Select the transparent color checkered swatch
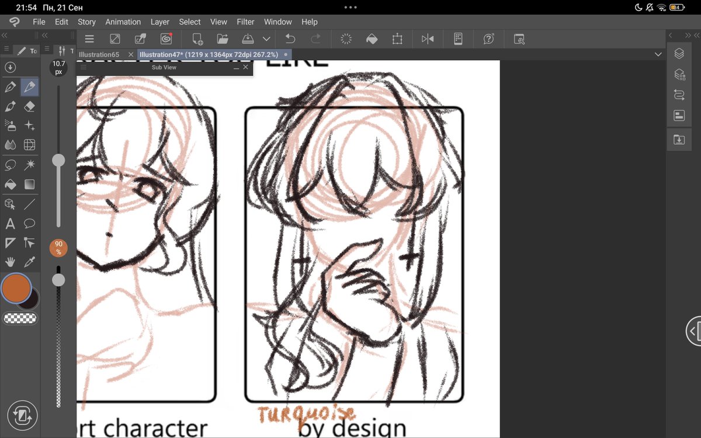 (x=20, y=318)
